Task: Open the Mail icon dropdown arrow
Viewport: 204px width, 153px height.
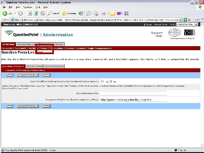Action: point(92,13)
